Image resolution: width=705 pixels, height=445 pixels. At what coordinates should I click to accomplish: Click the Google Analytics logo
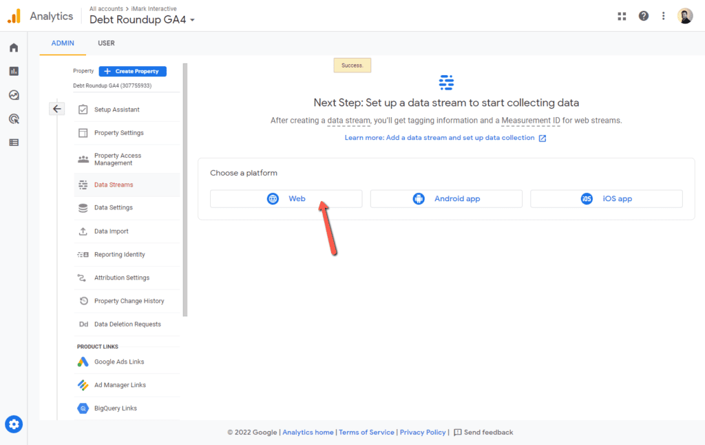tap(14, 17)
